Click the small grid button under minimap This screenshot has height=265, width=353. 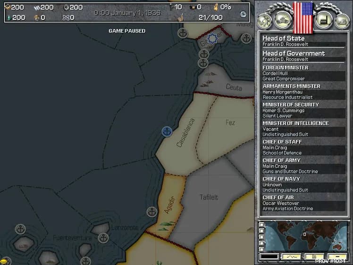click(x=314, y=256)
